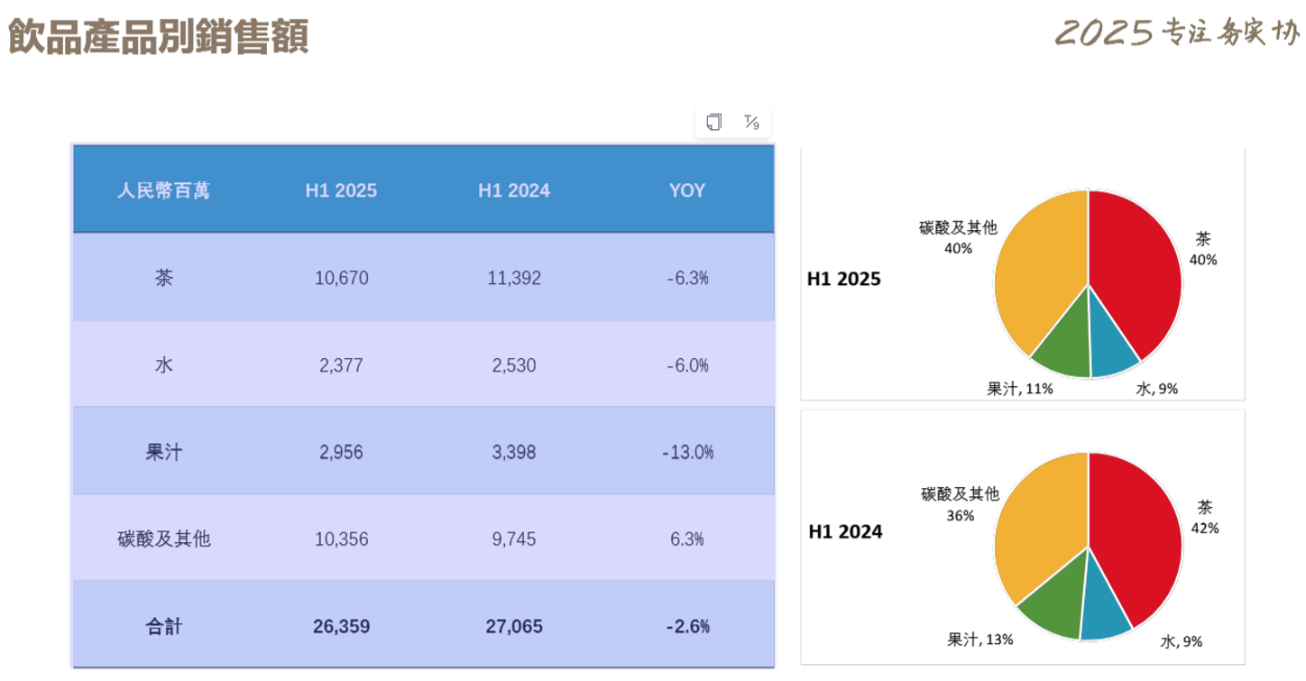Click the red 茶 slice in H1 2025 pie

(1136, 271)
